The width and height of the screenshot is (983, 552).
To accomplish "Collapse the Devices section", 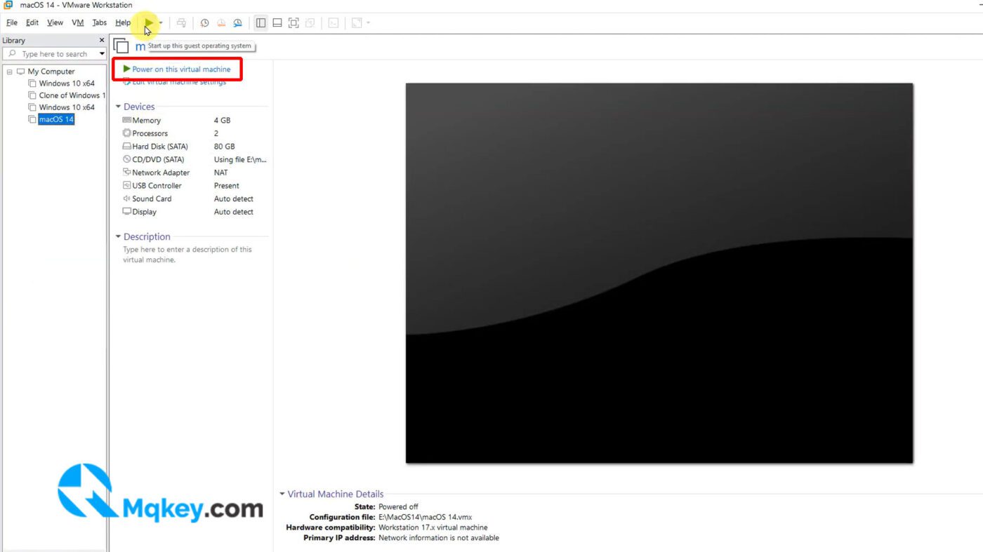I will pyautogui.click(x=119, y=107).
